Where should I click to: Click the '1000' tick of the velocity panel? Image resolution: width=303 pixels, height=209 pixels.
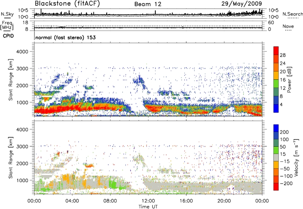[x=22, y=180]
